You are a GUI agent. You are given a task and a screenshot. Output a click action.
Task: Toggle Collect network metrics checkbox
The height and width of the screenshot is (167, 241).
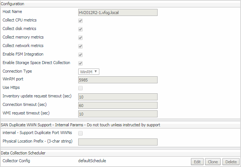[80, 46]
